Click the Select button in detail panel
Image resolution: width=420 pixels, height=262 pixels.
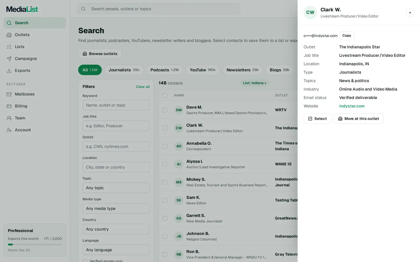317,118
